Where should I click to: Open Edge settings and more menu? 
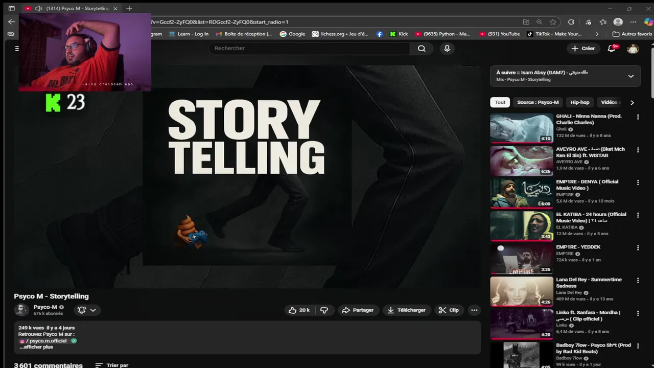[634, 22]
